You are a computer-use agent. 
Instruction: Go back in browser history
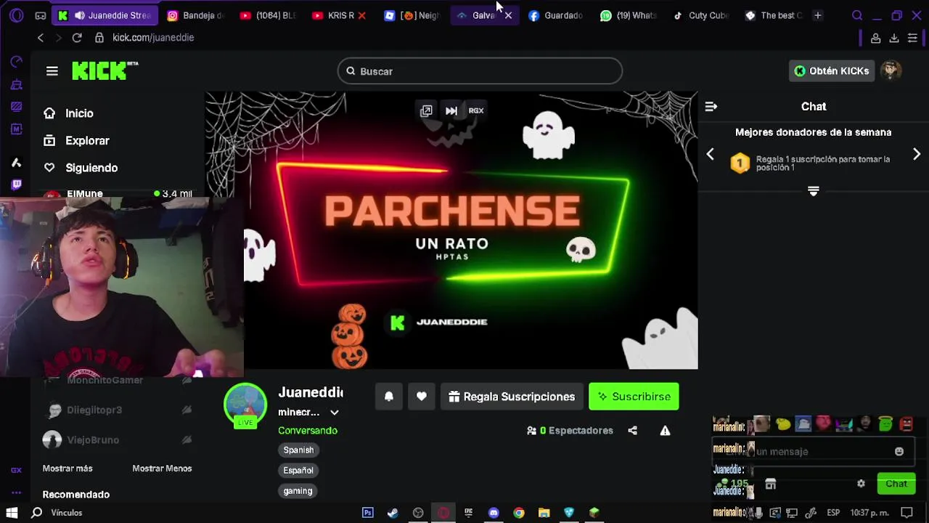point(41,38)
